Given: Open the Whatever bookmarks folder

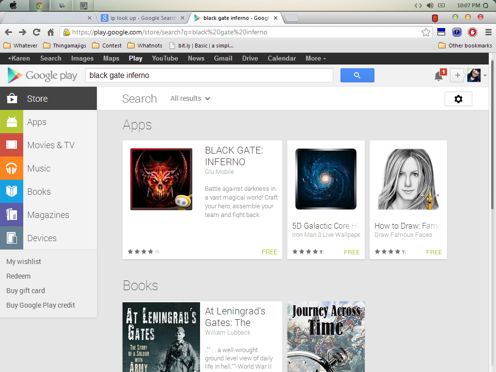Looking at the screenshot, I should pyautogui.click(x=20, y=46).
